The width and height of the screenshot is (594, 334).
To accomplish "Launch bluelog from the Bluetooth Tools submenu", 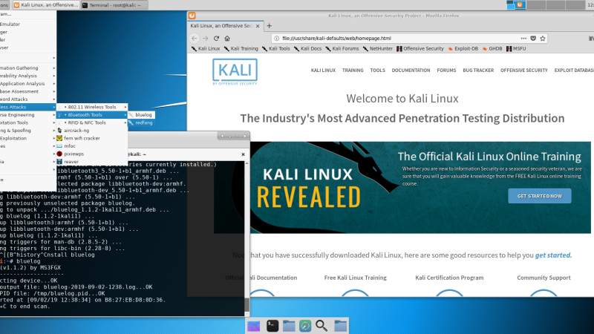I will pyautogui.click(x=143, y=115).
